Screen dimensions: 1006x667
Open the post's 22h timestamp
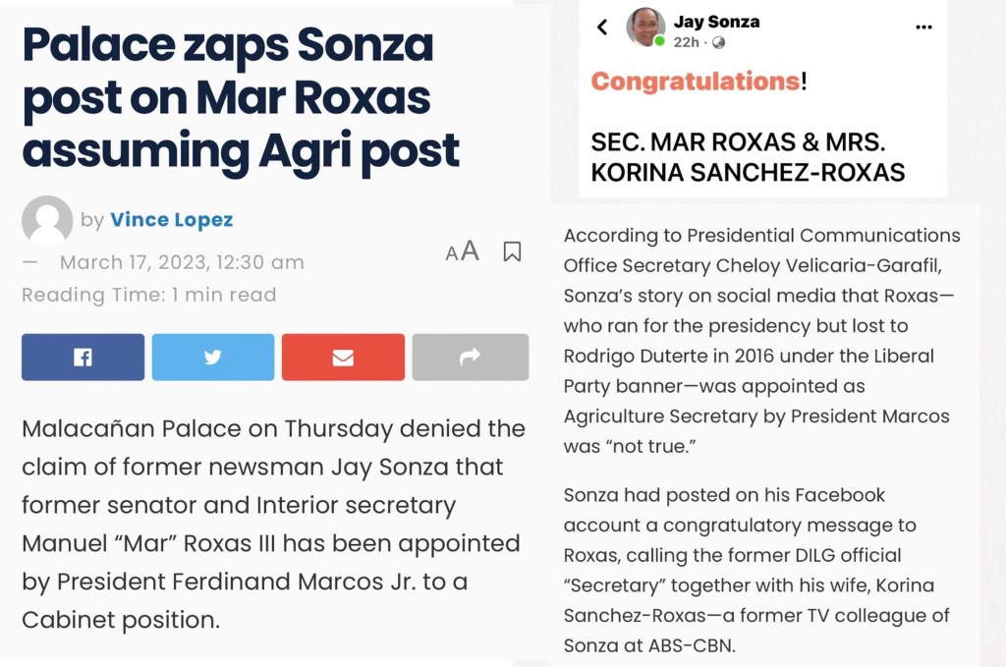[x=687, y=43]
